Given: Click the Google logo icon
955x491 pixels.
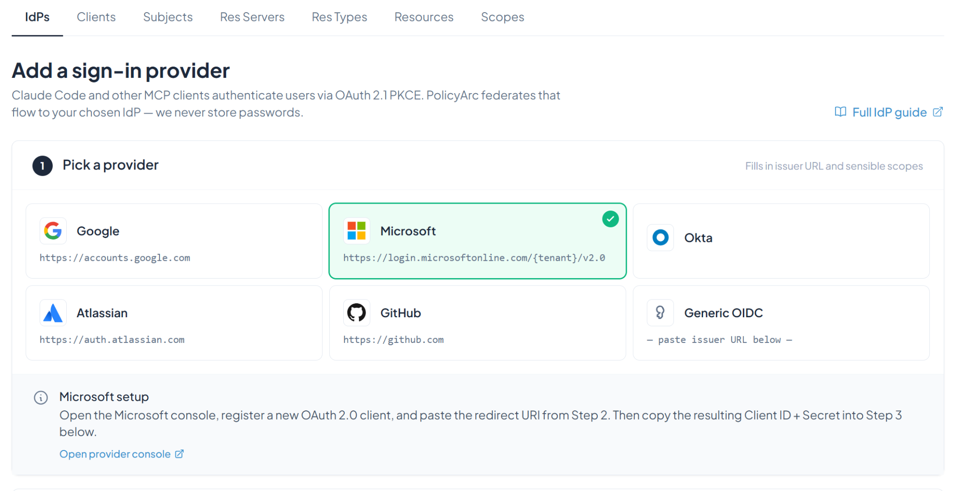Looking at the screenshot, I should 53,231.
